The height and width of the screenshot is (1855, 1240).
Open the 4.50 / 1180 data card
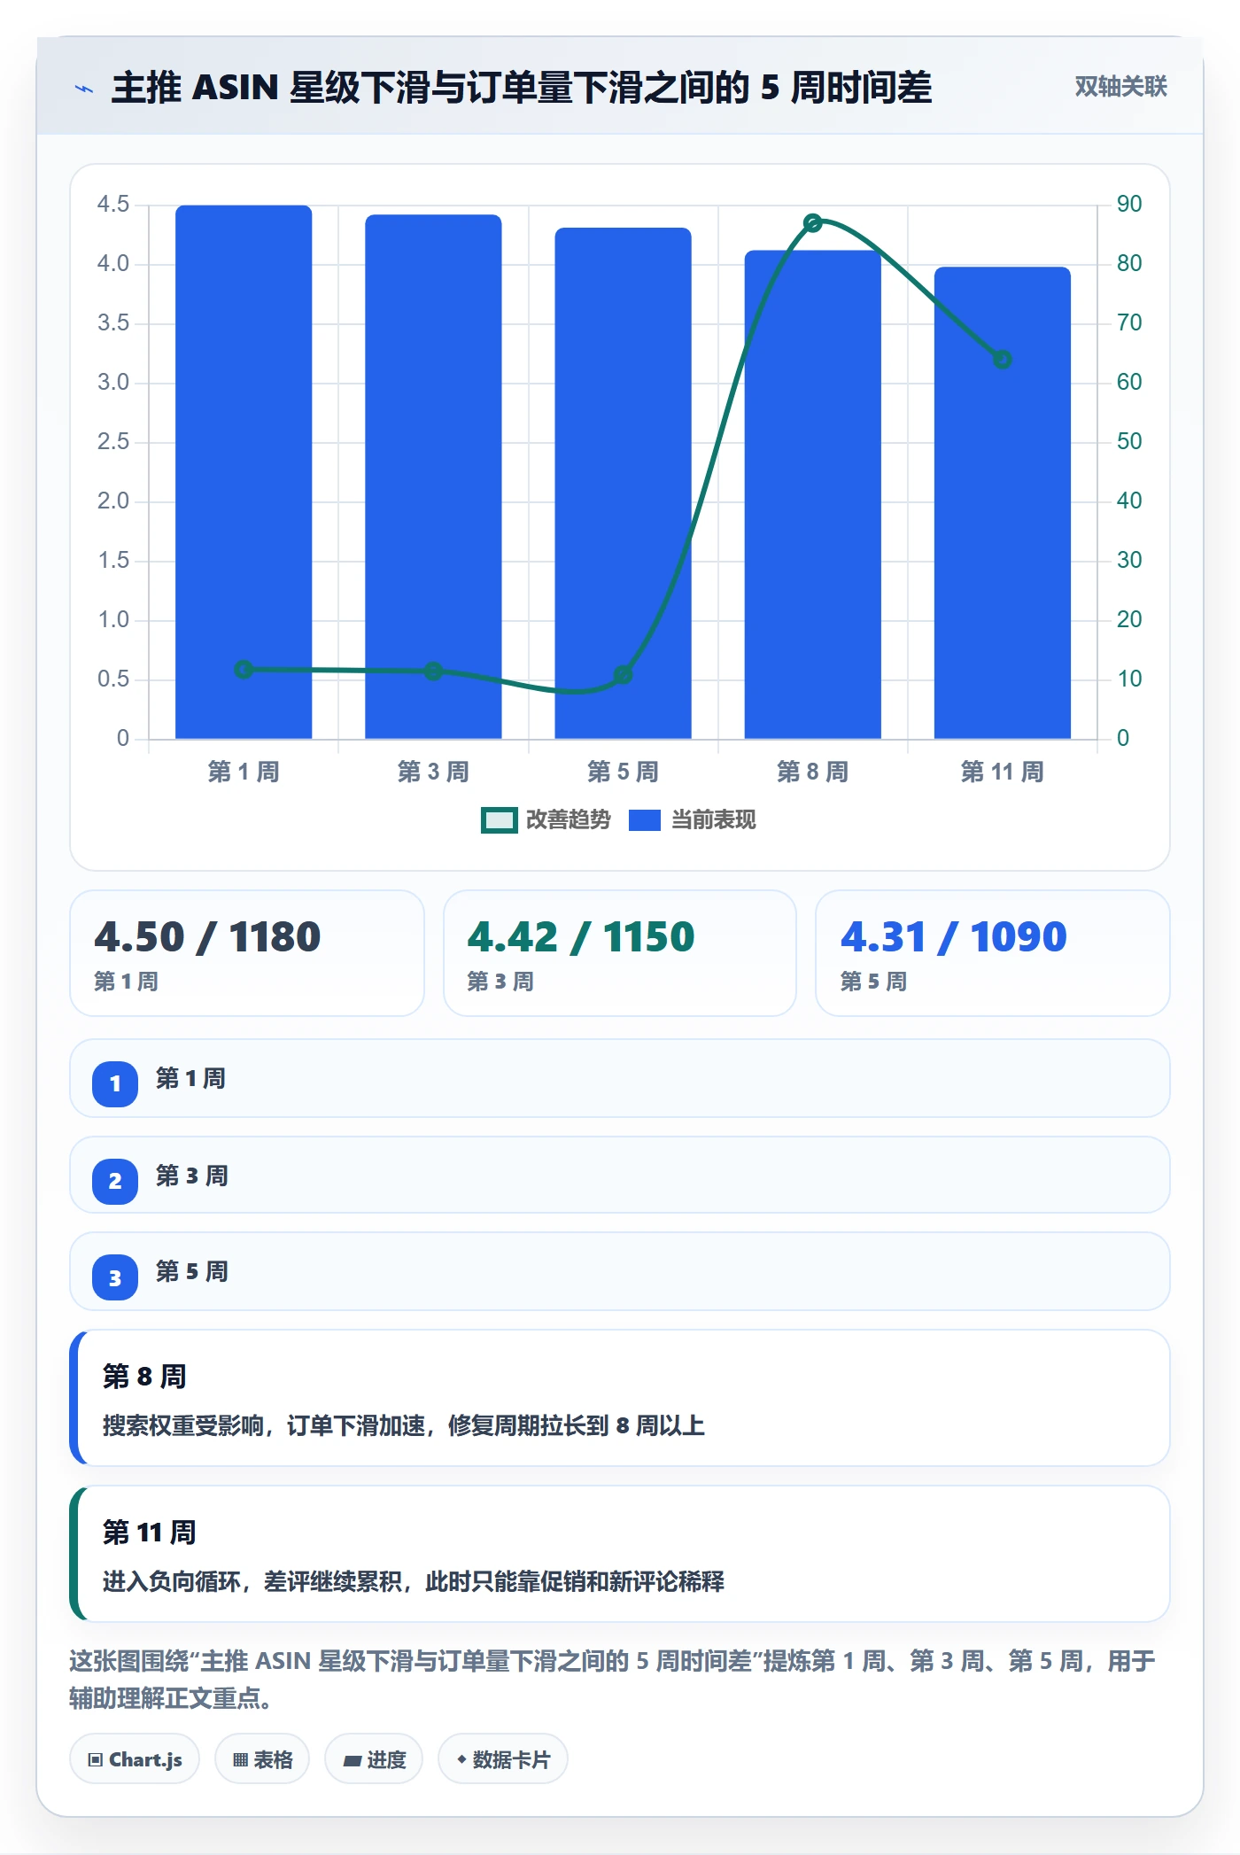[x=247, y=953]
